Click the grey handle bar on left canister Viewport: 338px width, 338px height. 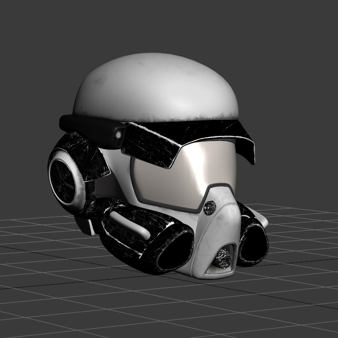point(130,225)
